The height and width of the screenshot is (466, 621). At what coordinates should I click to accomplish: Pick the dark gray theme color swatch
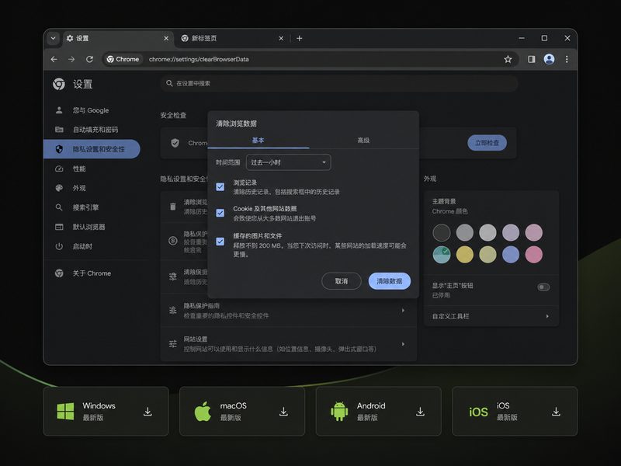click(442, 232)
